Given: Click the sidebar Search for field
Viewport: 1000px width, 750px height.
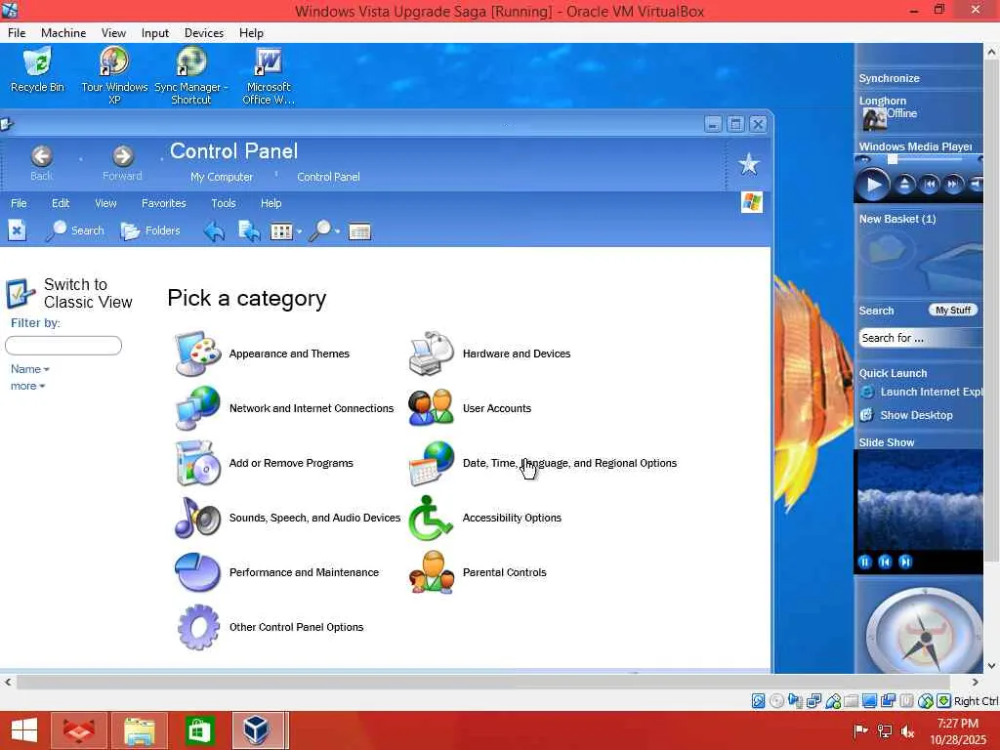Looking at the screenshot, I should click(x=920, y=338).
